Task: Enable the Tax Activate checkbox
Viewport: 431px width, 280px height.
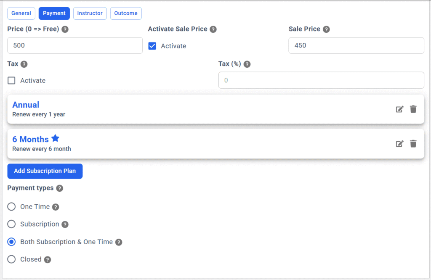Action: pyautogui.click(x=11, y=80)
